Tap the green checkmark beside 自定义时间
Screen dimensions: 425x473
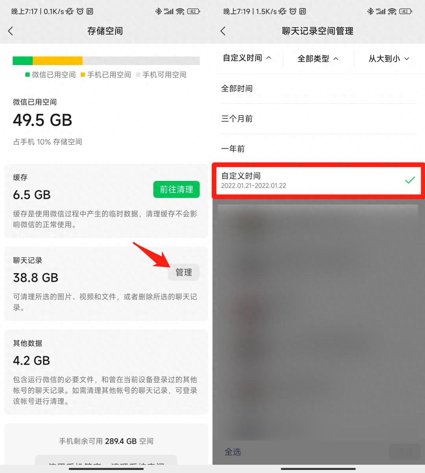coord(410,180)
